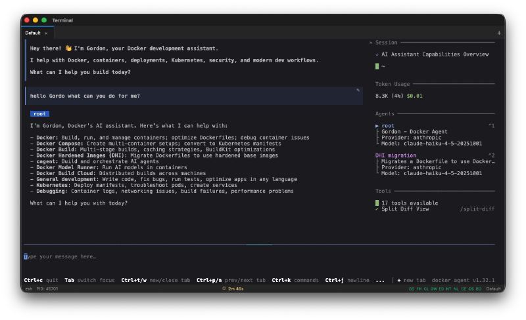Click the AI Assistant Capabilities Overview session title
Image resolution: width=526 pixels, height=320 pixels.
tap(435, 54)
